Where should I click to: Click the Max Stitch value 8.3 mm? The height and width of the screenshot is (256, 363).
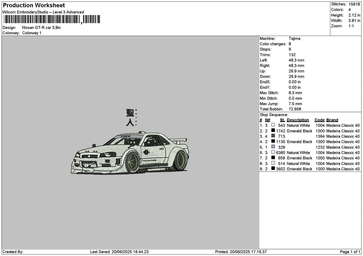click(x=295, y=93)
